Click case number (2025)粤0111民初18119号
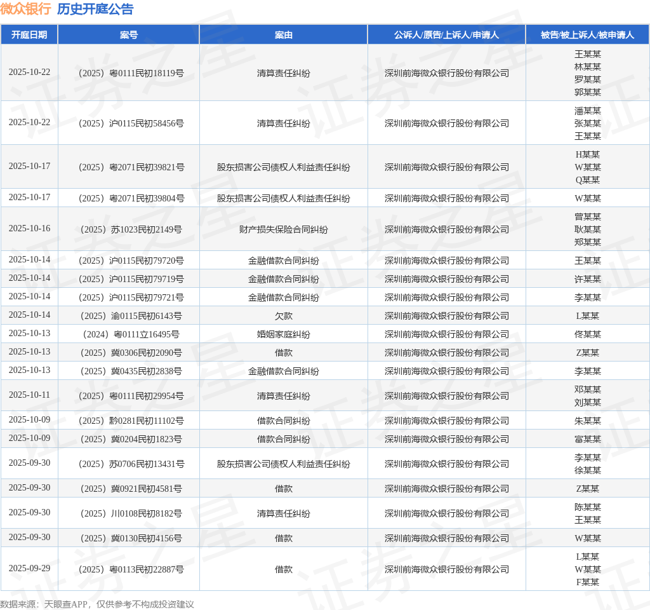The width and height of the screenshot is (650, 610). (131, 73)
